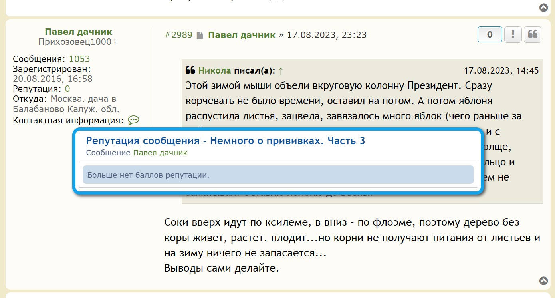Open Павел дачник link in the popup

point(160,153)
